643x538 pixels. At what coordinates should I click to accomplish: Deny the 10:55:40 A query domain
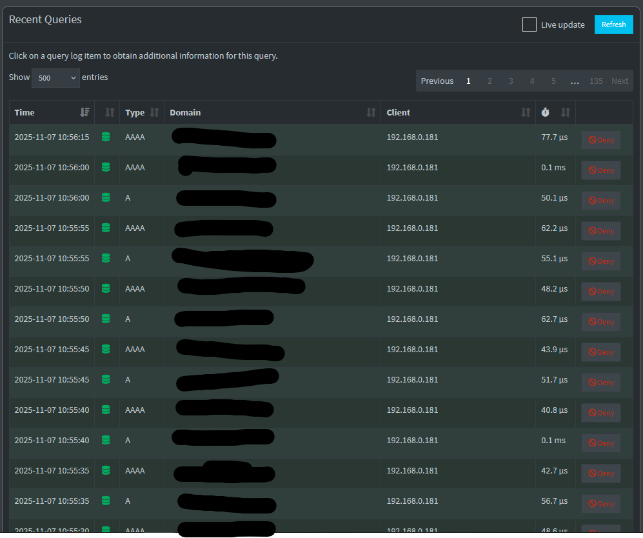(x=601, y=443)
